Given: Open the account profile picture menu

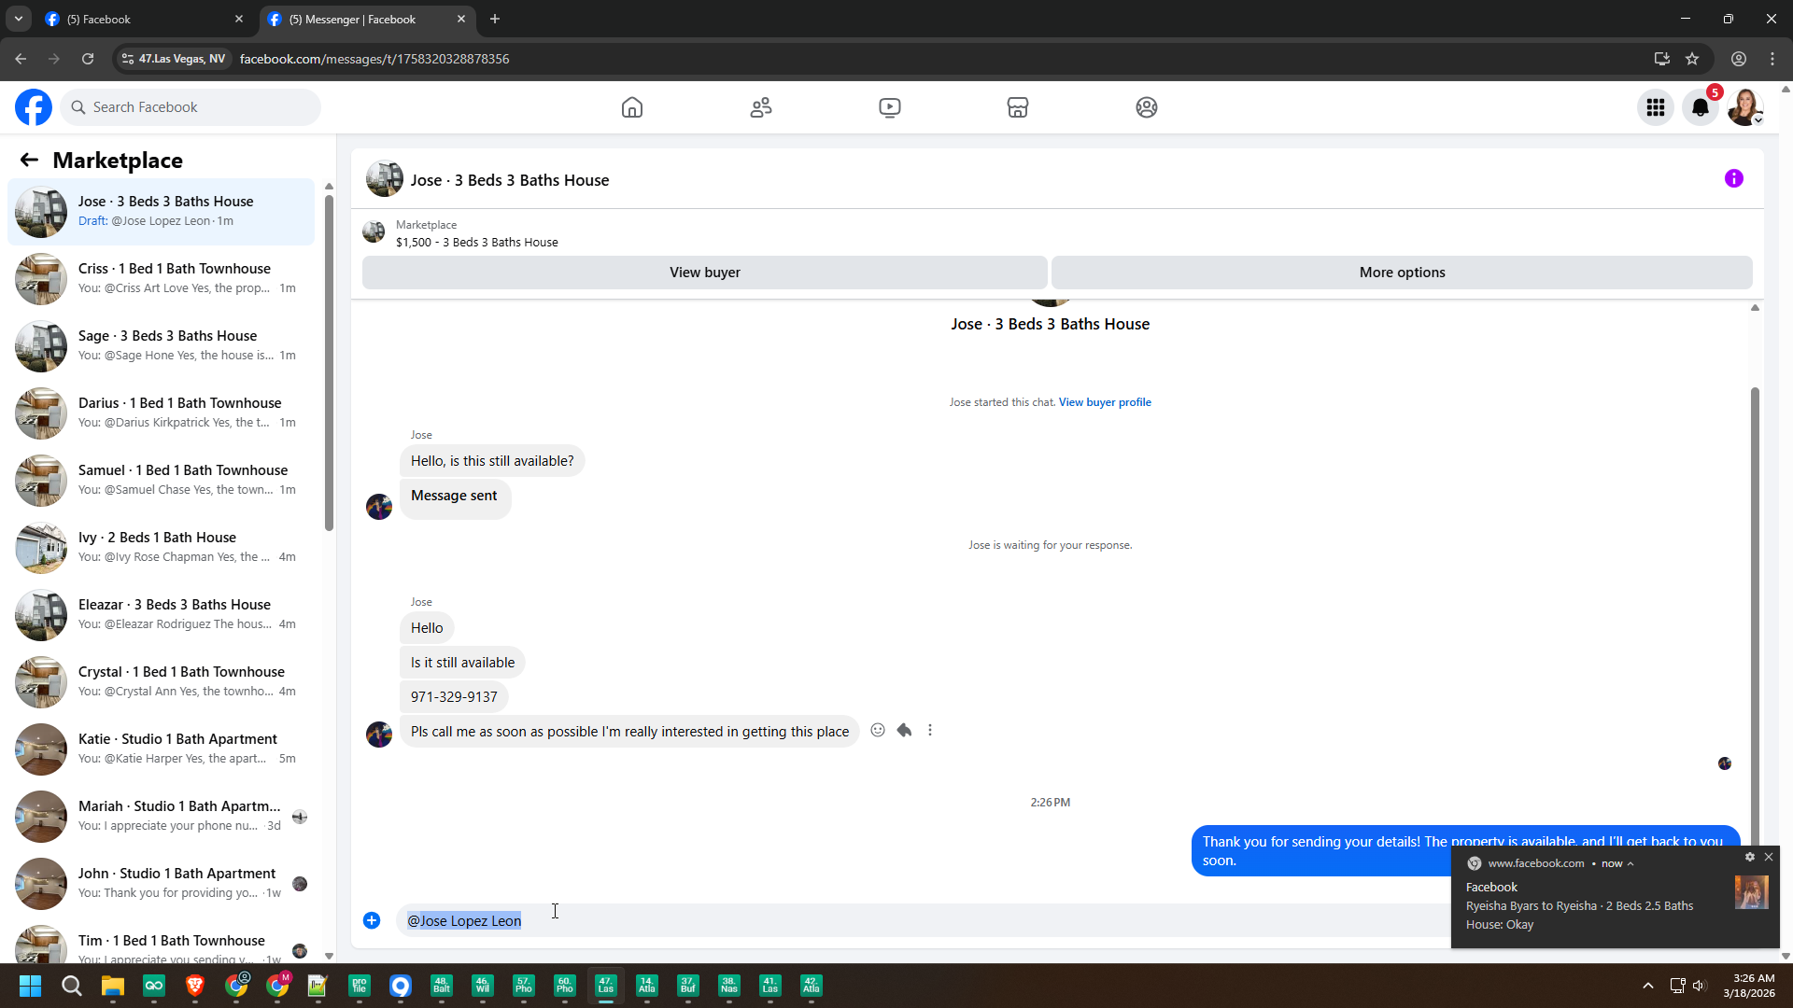Looking at the screenshot, I should (x=1745, y=107).
